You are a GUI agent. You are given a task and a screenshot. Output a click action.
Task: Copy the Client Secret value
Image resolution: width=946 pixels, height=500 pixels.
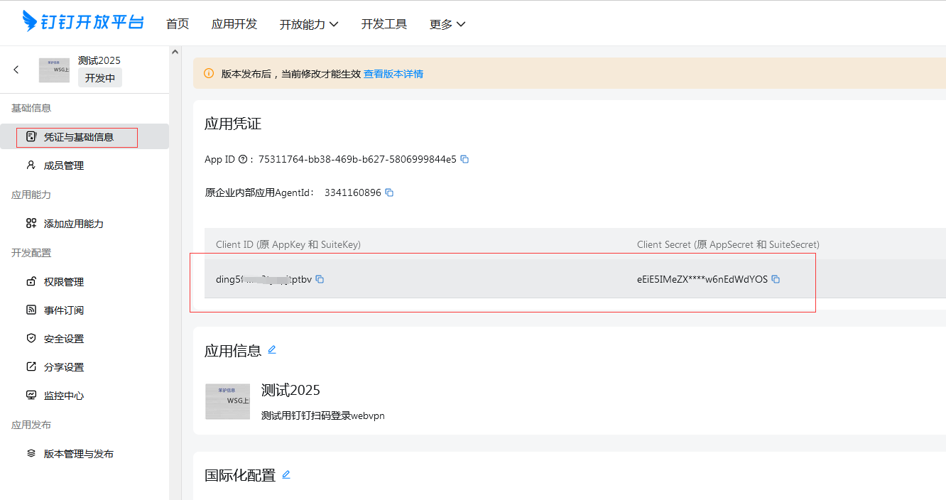(776, 279)
